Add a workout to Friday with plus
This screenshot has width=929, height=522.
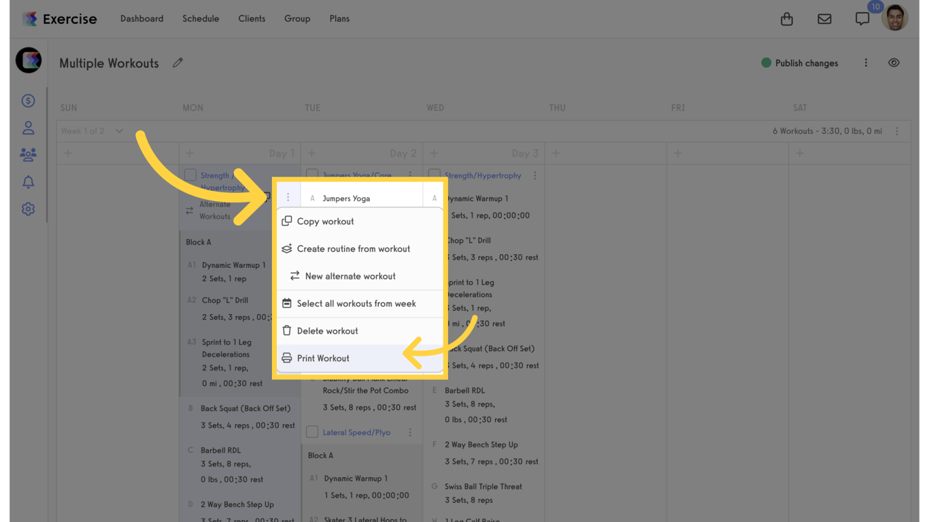pyautogui.click(x=678, y=153)
